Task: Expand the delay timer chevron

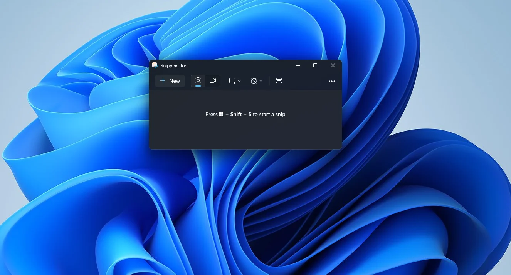Action: pos(261,81)
